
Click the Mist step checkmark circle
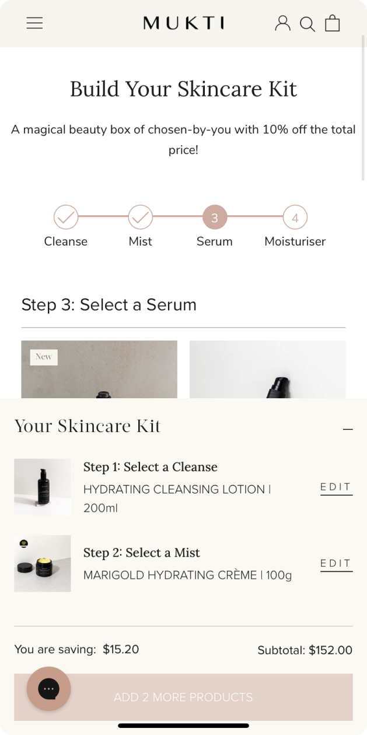pos(140,218)
